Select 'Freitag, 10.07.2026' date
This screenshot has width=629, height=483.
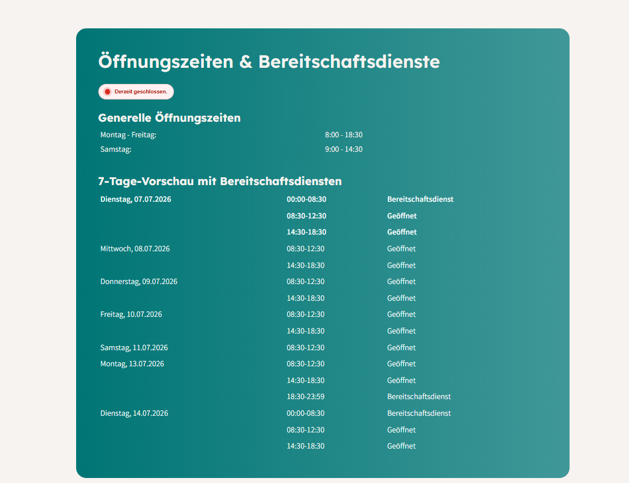pos(131,315)
